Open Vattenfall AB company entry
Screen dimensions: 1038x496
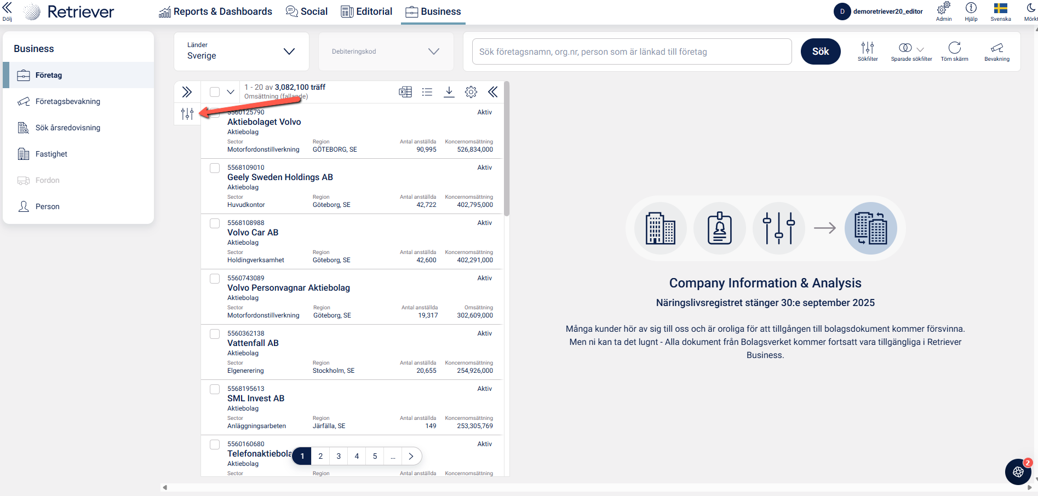click(x=253, y=343)
